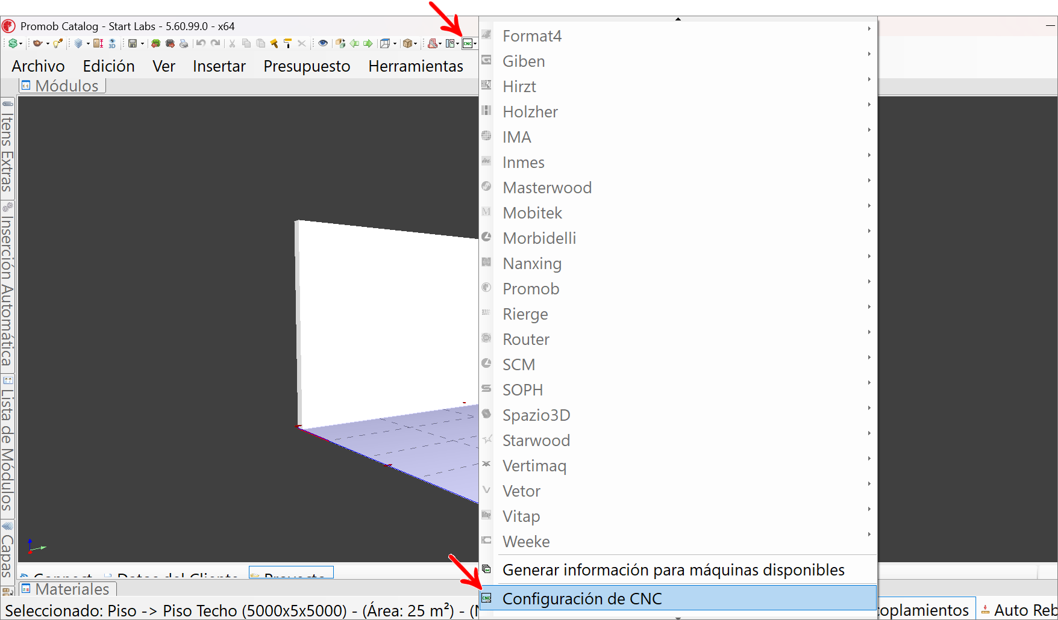The image size is (1058, 620).
Task: Click the paste clipboard icon
Action: (x=261, y=43)
